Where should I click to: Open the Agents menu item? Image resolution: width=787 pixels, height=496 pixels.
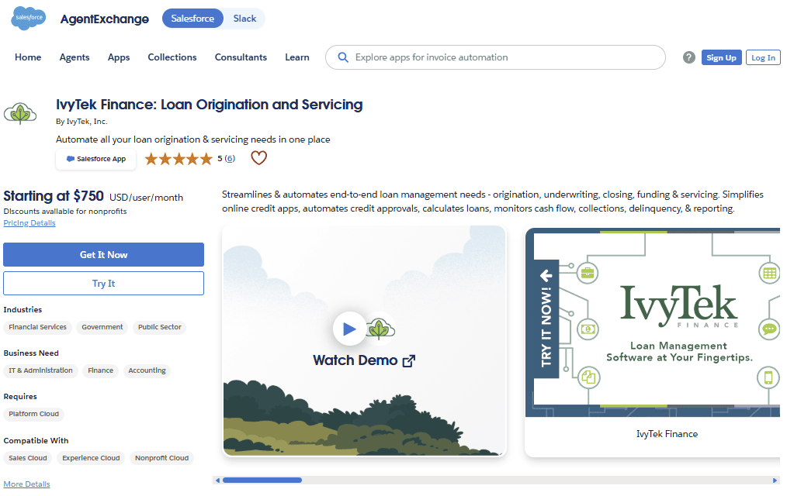point(75,57)
